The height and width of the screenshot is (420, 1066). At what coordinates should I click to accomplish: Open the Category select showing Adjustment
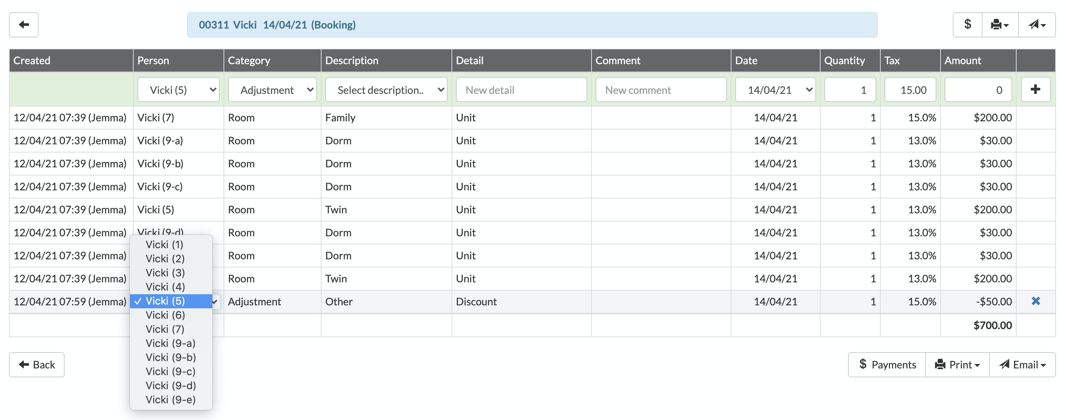(272, 90)
